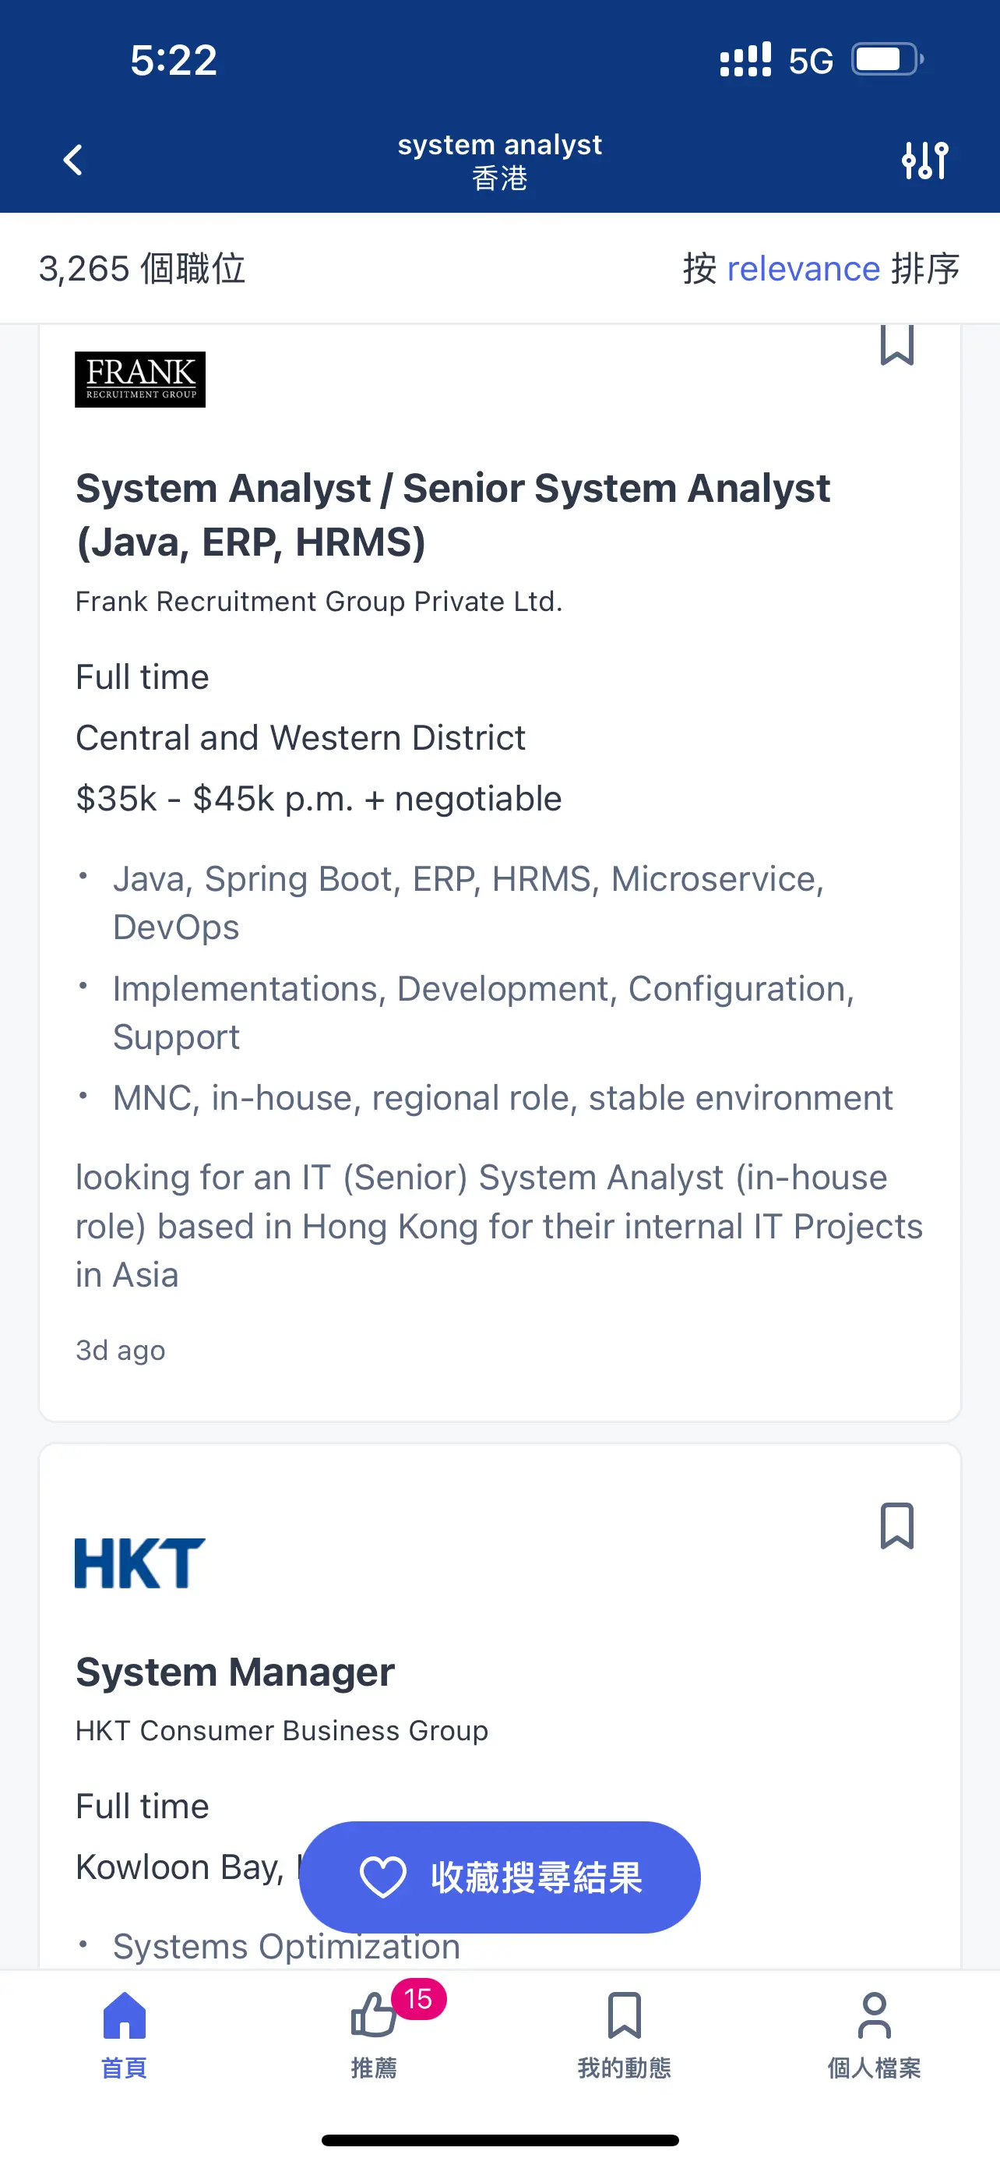The image size is (1000, 2165).
Task: Open the search filters slider icon
Action: pyautogui.click(x=924, y=160)
